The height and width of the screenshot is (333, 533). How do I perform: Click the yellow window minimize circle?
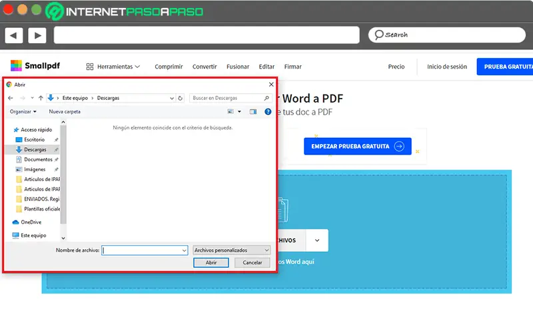(23, 9)
